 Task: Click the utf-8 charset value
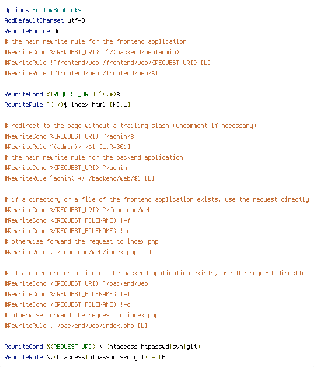76,20
